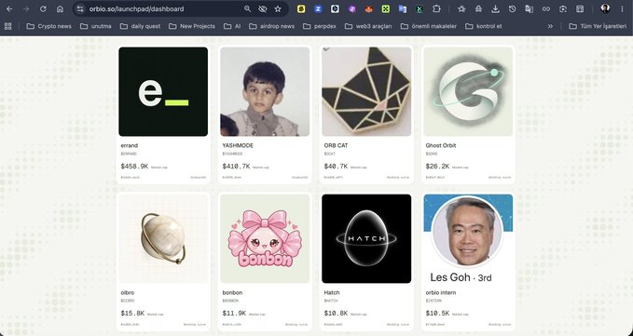Click the Hatch token name
633x336 pixels.
pos(332,292)
